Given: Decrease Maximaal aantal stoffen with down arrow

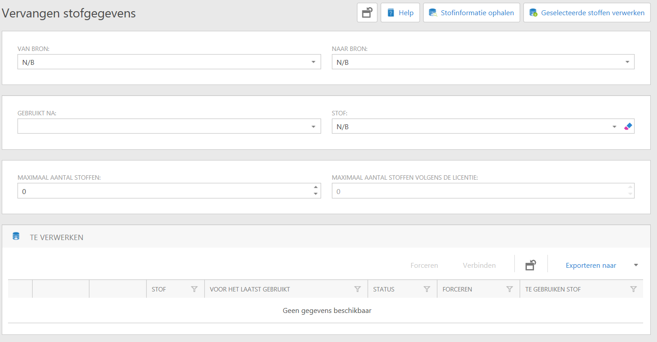Looking at the screenshot, I should (316, 194).
